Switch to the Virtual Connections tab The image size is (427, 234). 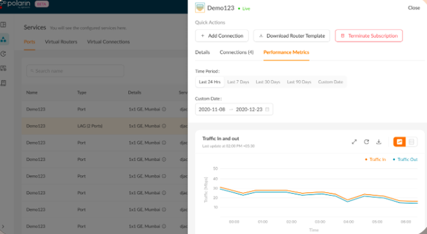point(108,42)
